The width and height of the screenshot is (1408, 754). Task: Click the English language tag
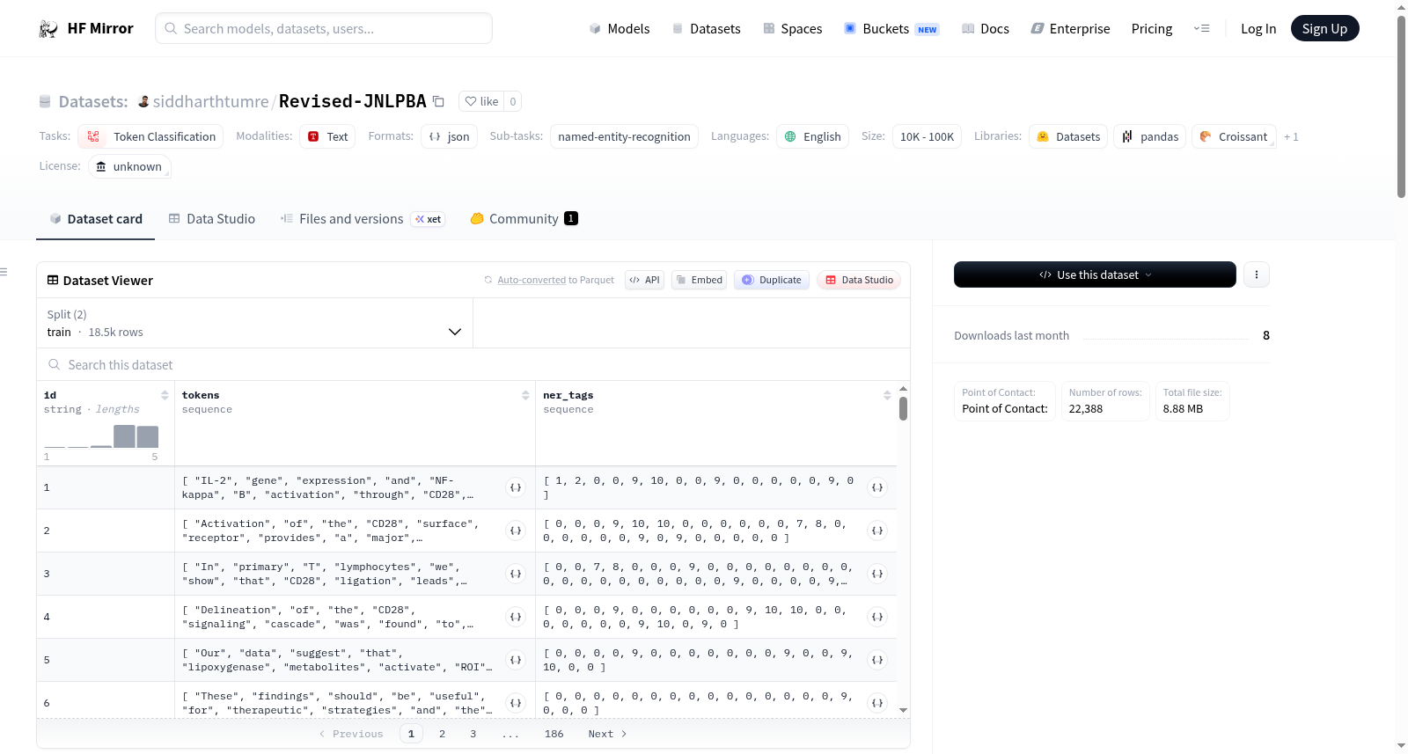pyautogui.click(x=812, y=136)
